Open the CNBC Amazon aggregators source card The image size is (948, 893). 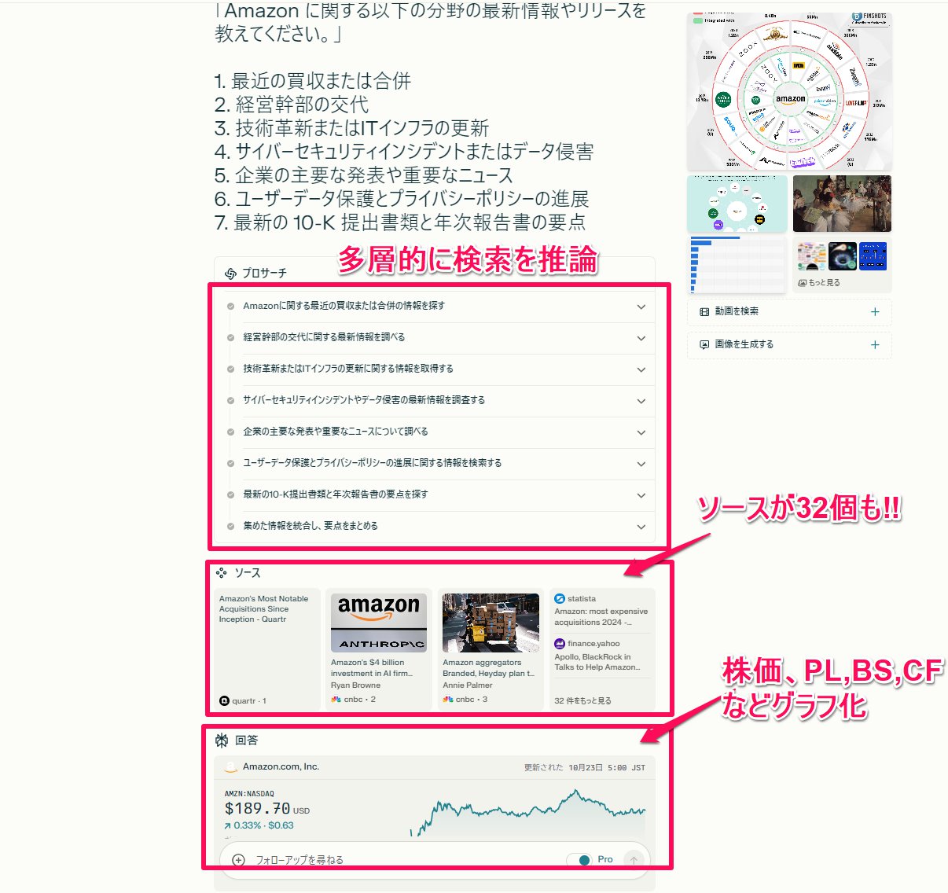(x=491, y=649)
